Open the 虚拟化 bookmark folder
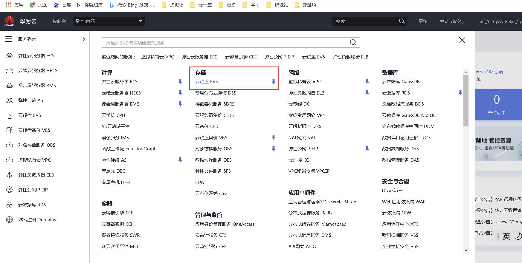 173,5
